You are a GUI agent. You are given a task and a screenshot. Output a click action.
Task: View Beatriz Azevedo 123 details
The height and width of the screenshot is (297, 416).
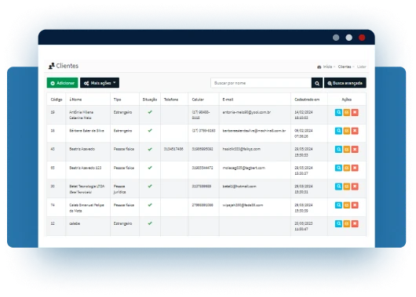(x=338, y=168)
